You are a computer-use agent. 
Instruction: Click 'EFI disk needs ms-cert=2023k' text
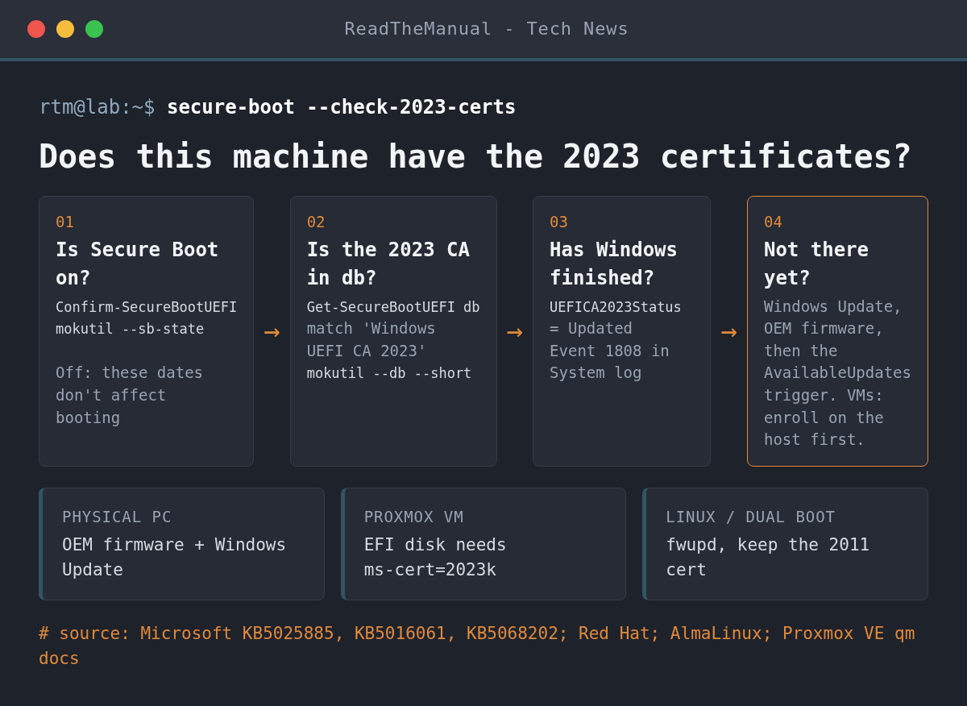[435, 557]
